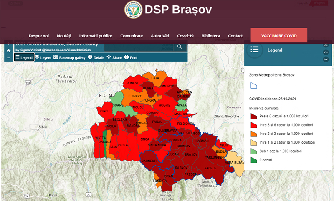This screenshot has height=201, width=334.
Task: Open the Despre noi menu
Action: [x=39, y=36]
